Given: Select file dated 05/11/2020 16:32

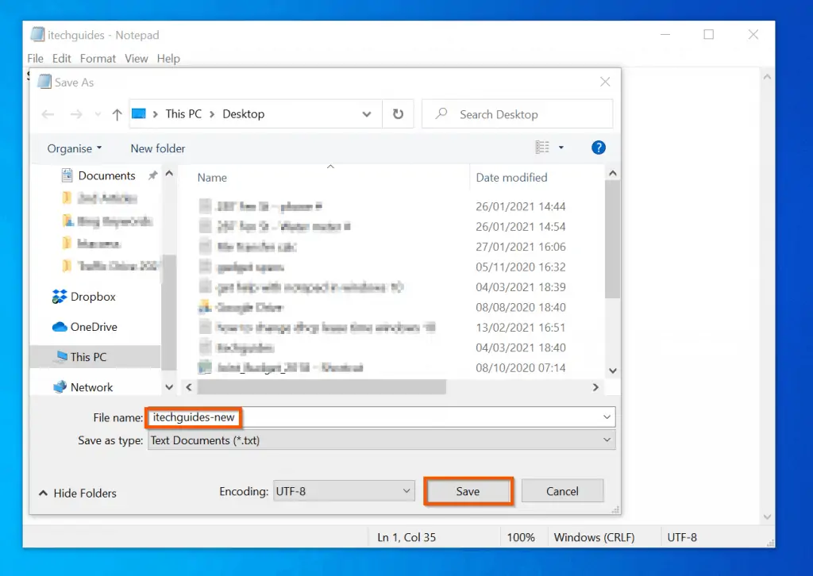Looking at the screenshot, I should [x=383, y=267].
